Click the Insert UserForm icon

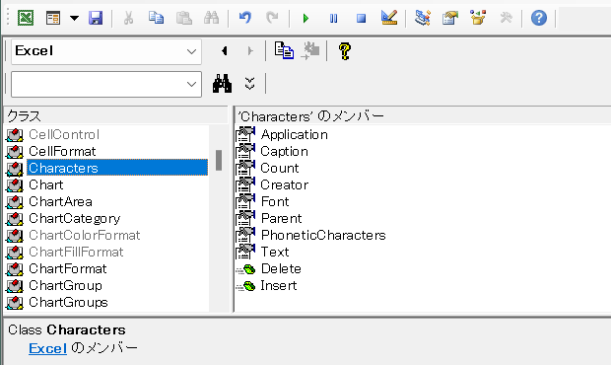tap(53, 18)
